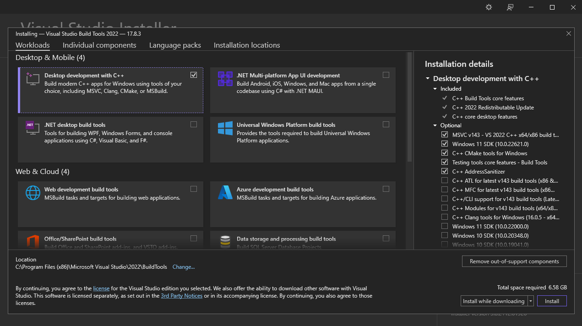Click the Desktop development with C++ workload icon
The image size is (582, 326).
tap(33, 79)
